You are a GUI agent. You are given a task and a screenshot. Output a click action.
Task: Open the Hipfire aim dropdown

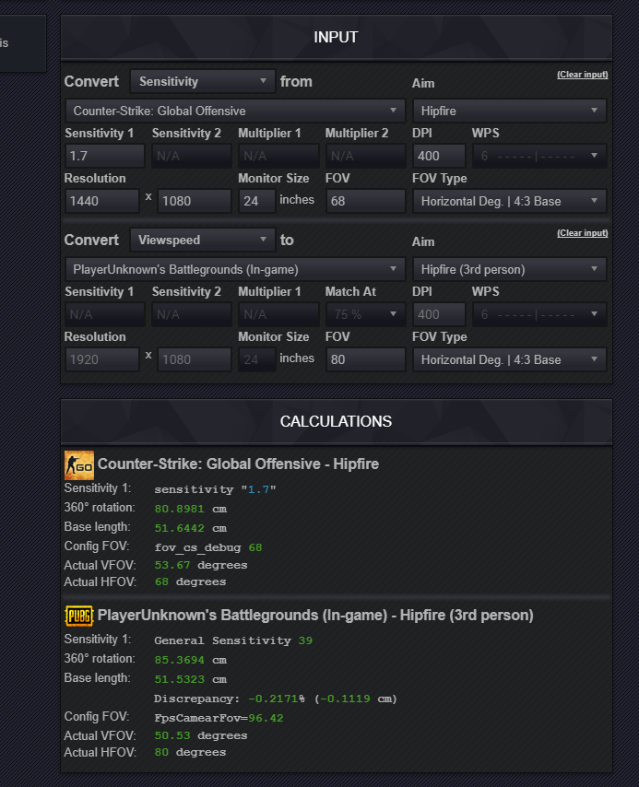click(x=509, y=111)
